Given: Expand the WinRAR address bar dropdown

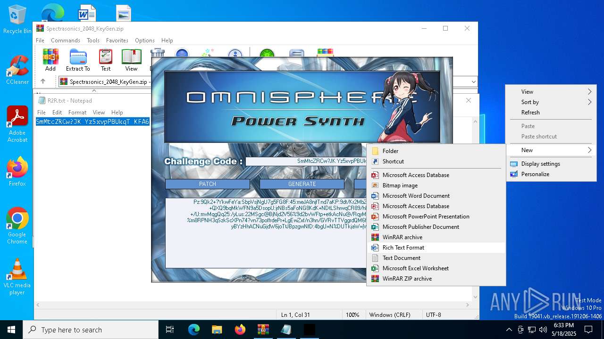Looking at the screenshot, I should [x=473, y=82].
